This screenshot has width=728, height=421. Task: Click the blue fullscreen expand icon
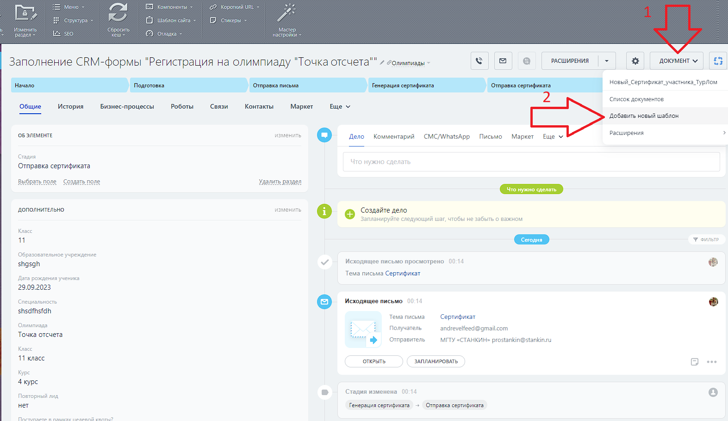point(718,61)
